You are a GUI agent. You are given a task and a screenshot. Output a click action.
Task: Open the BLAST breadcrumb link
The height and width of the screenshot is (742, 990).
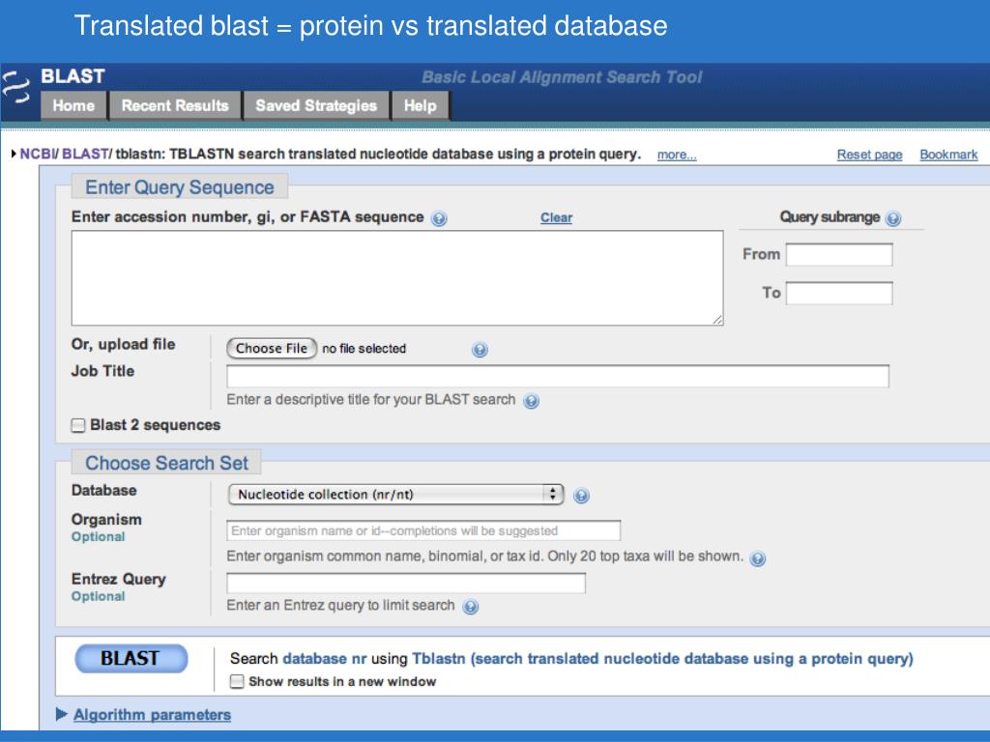[85, 154]
